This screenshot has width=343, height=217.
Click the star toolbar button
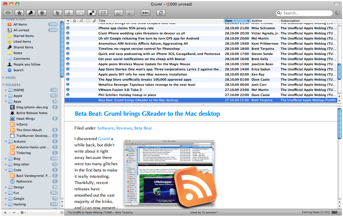tap(19, 13)
